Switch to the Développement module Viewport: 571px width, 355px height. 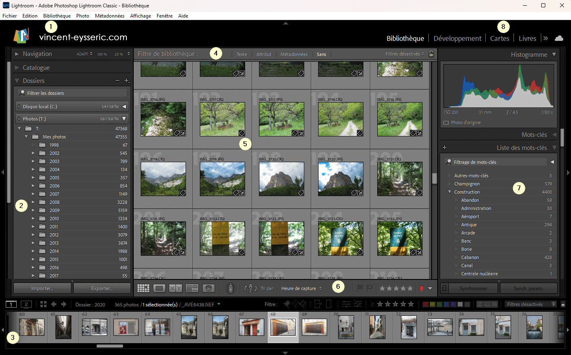457,38
